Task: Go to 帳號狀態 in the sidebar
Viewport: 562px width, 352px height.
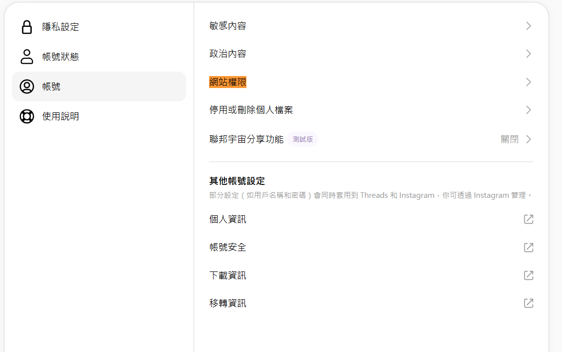Action: coord(61,57)
